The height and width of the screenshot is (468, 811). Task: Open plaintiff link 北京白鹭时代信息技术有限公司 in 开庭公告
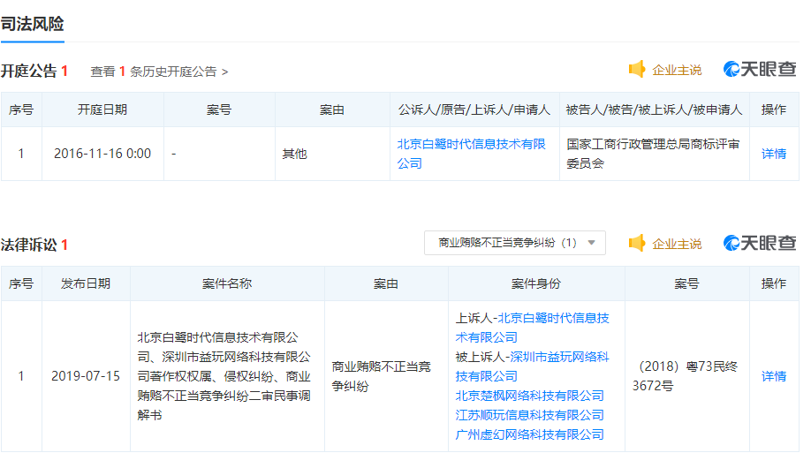(471, 154)
